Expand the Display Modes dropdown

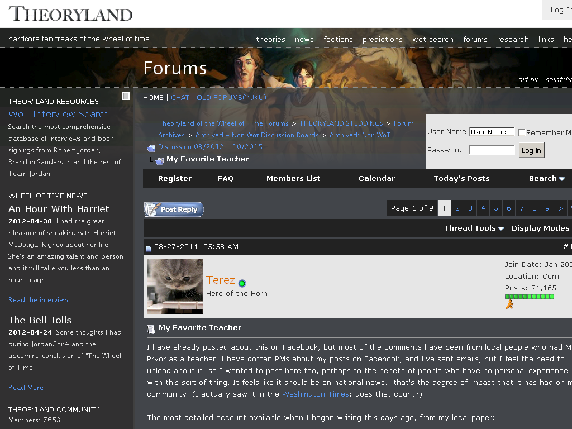tap(541, 228)
